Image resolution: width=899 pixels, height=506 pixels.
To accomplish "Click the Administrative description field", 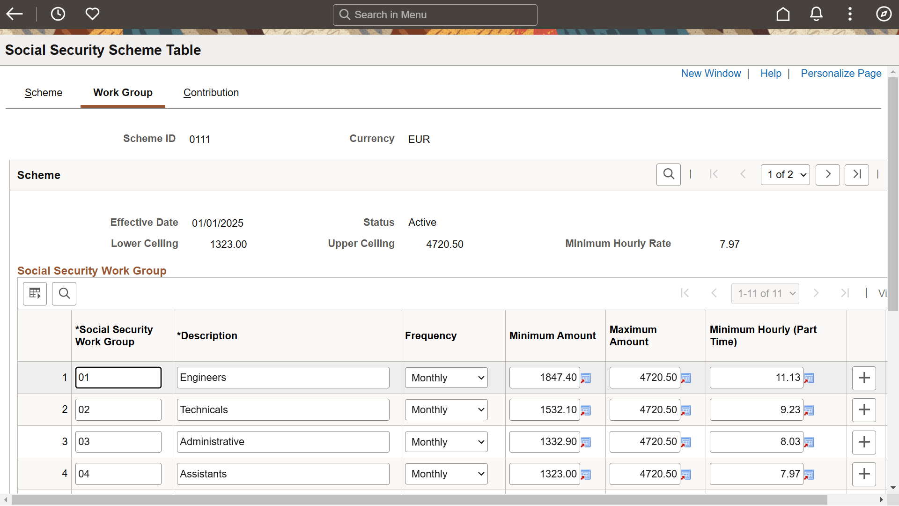I will tap(283, 442).
